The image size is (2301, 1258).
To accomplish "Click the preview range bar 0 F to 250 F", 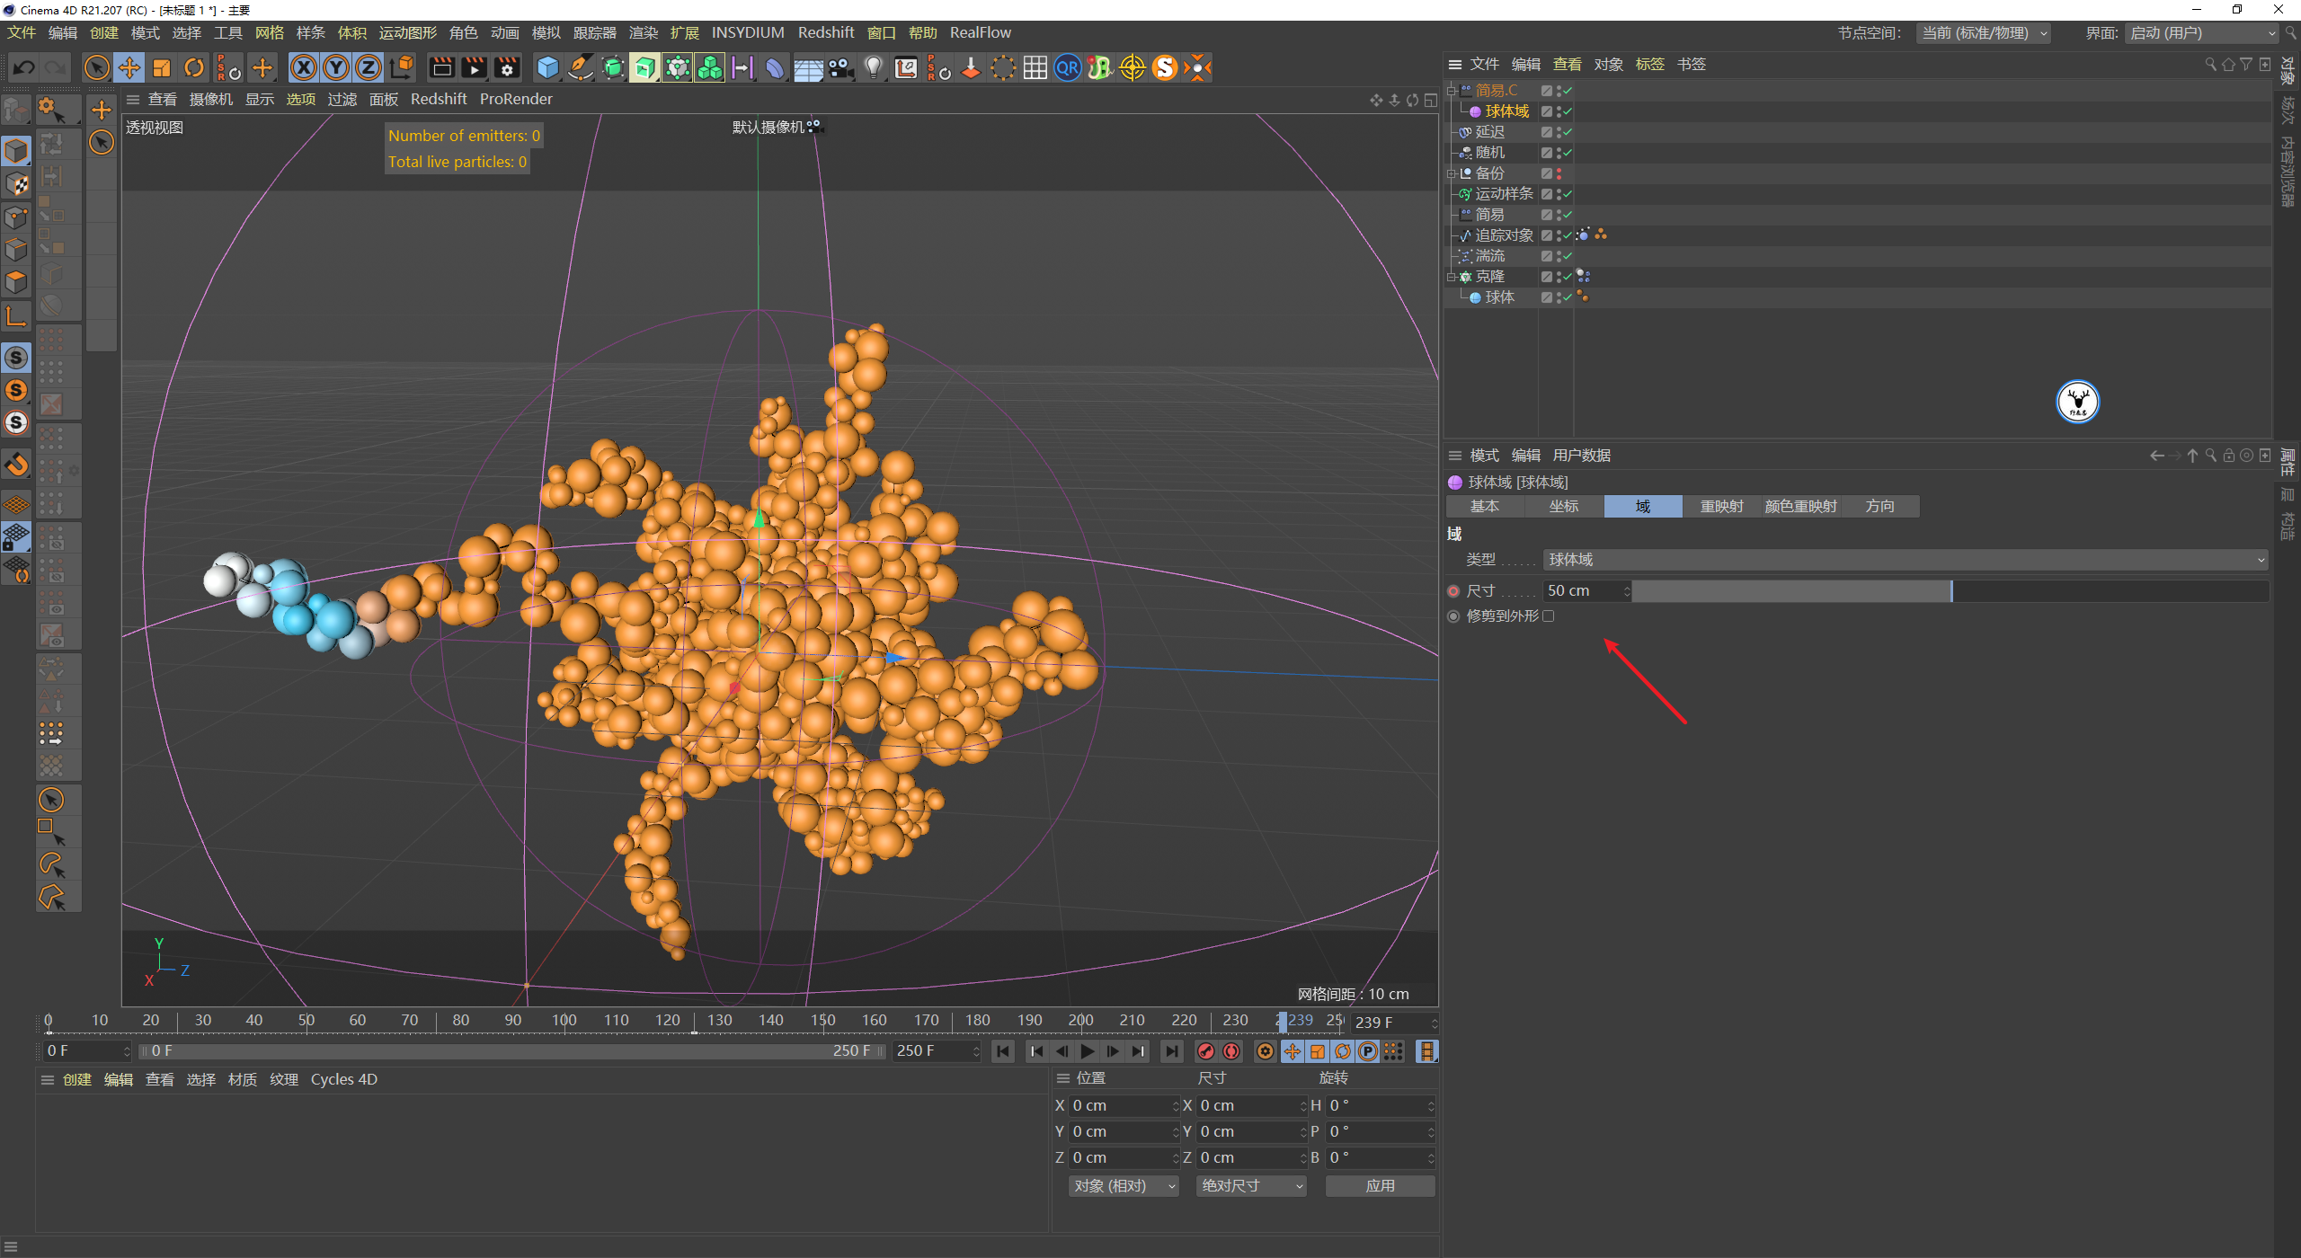I will coord(513,1051).
